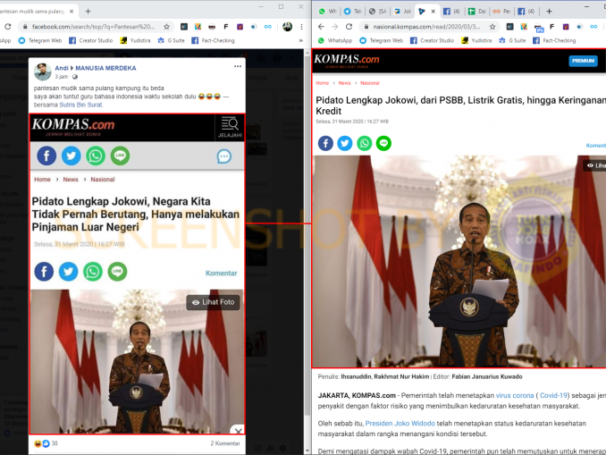Switch to the WhatsApp tab in right window

328,12
